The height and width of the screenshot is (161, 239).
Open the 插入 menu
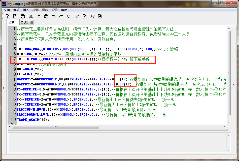coord(26,10)
